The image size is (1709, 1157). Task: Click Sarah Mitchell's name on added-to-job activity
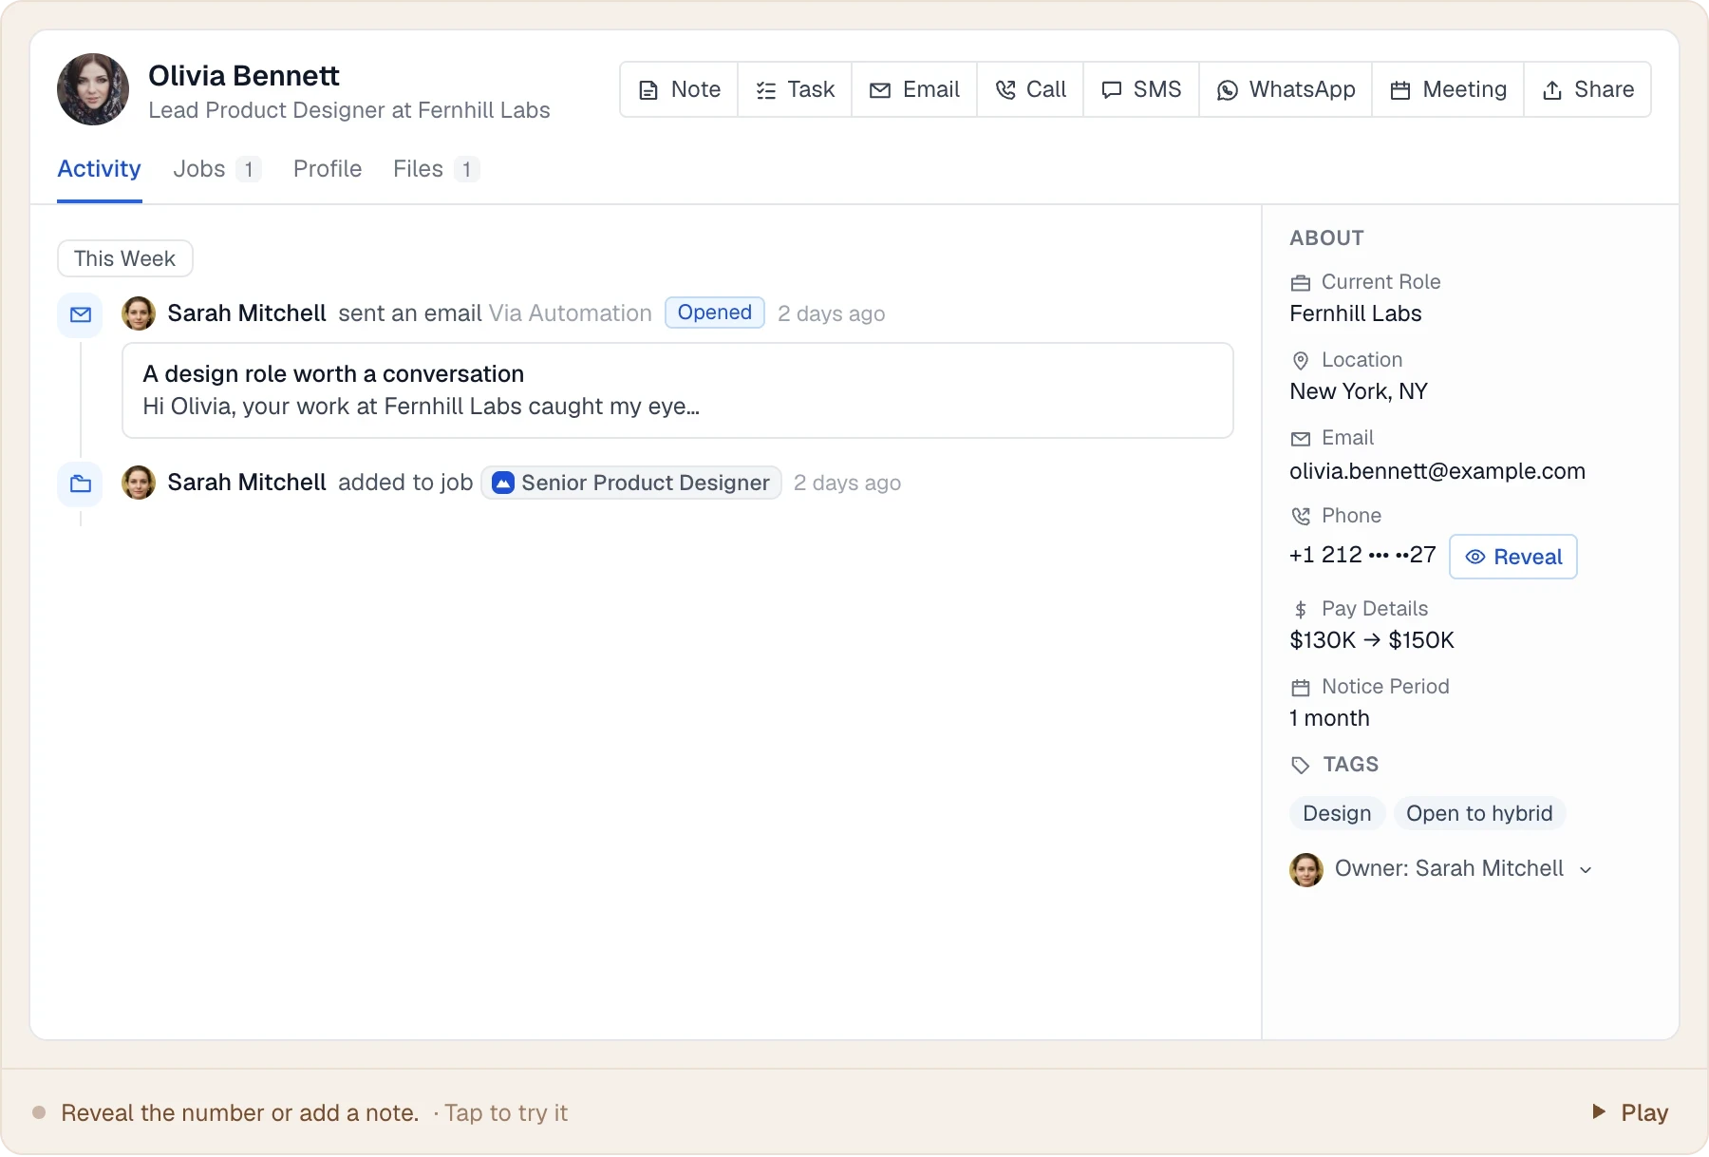pyautogui.click(x=247, y=483)
